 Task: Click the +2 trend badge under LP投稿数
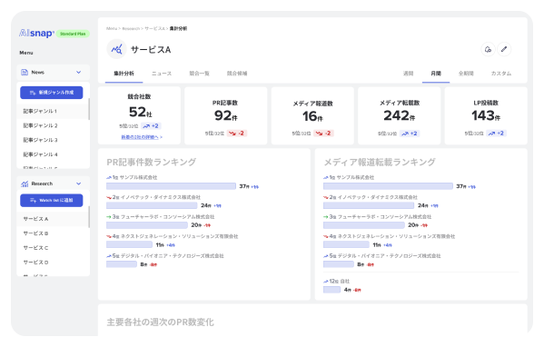(496, 134)
